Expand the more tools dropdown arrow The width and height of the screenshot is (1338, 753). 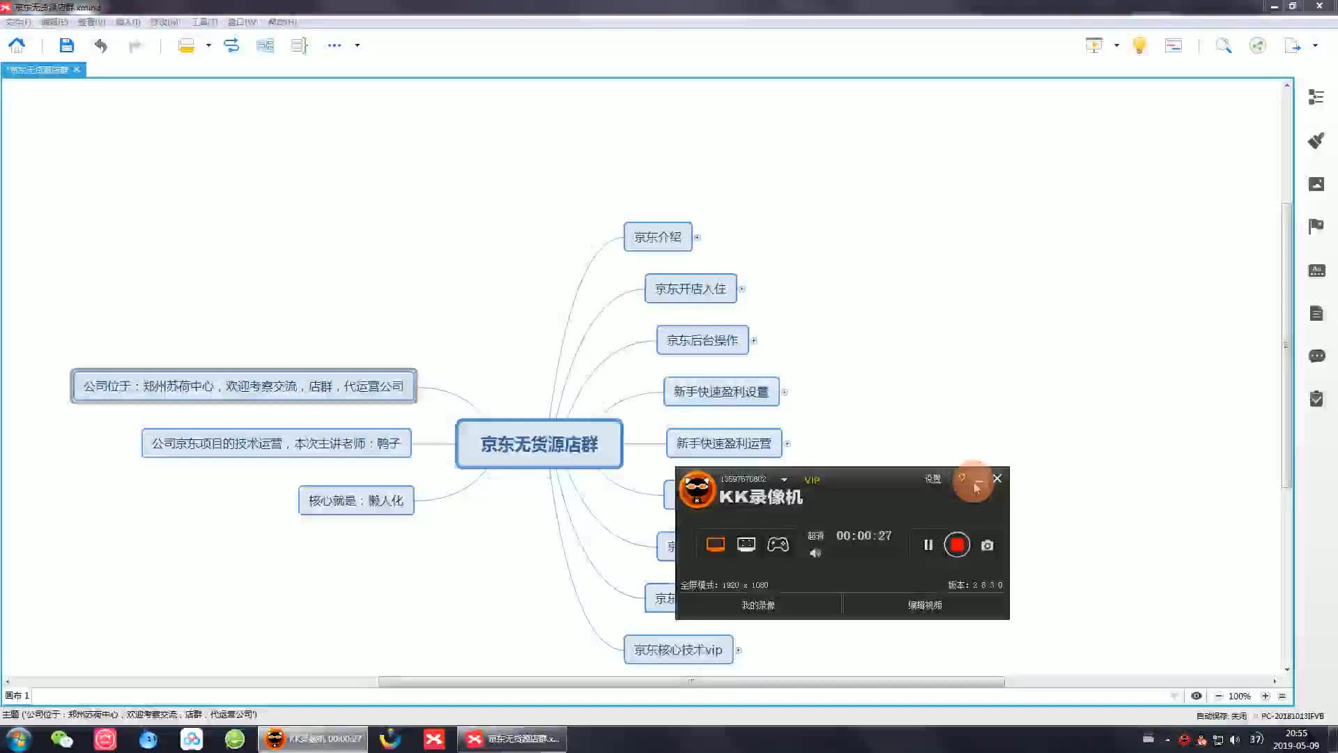[x=357, y=46]
